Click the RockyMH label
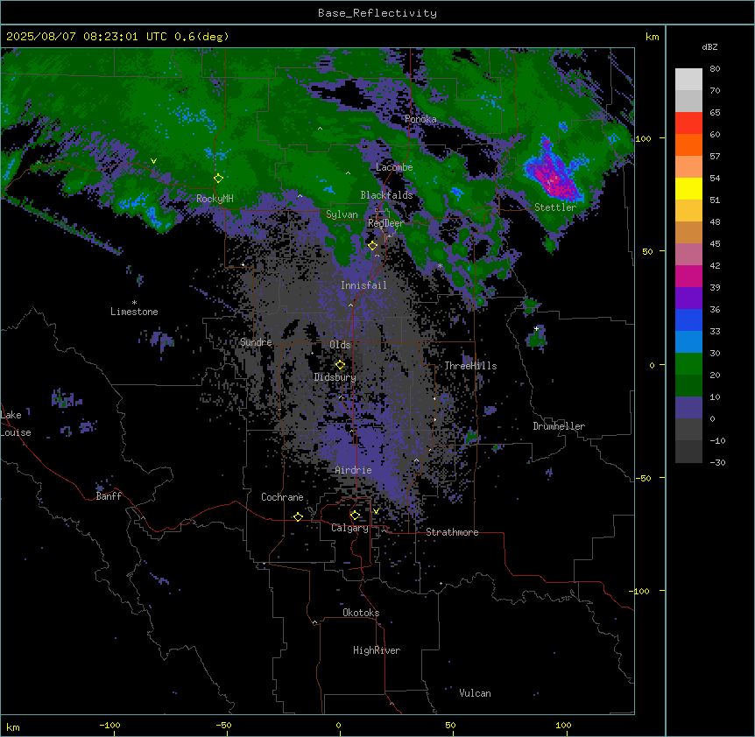 [x=215, y=199]
